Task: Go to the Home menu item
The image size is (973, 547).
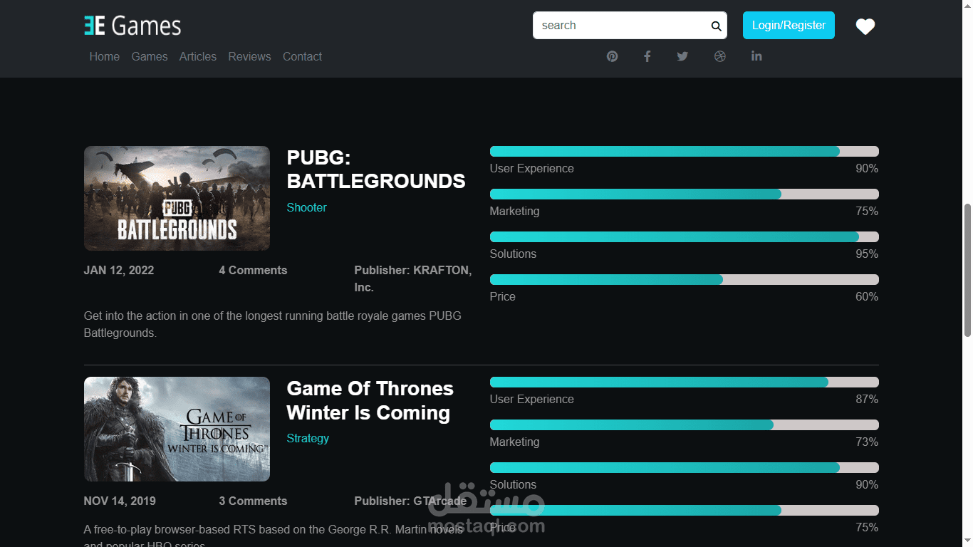Action: point(105,56)
